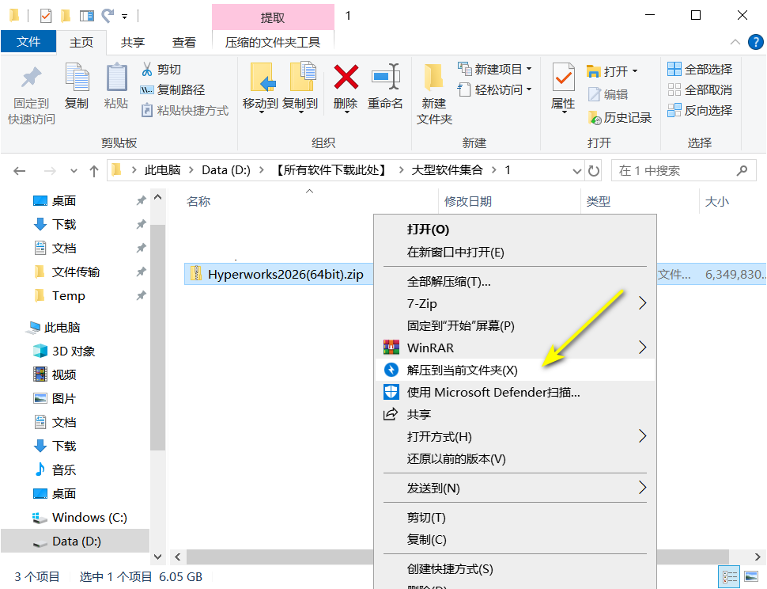
Task: Click the red Delete X icon
Action: click(346, 78)
